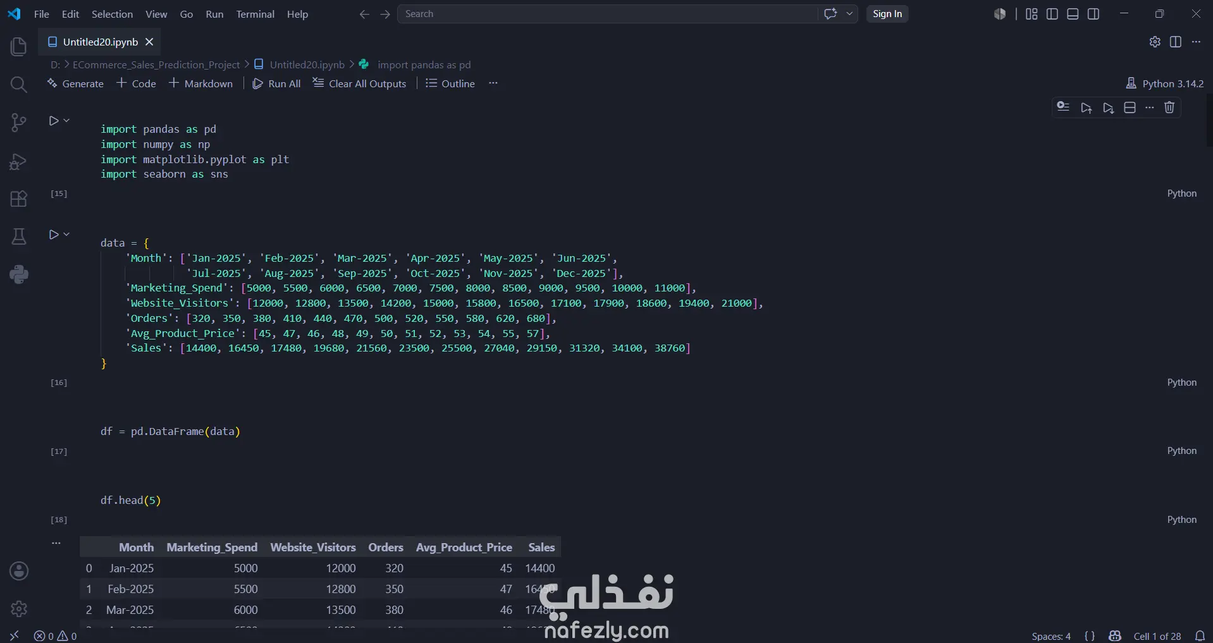Viewport: 1213px width, 643px height.
Task: Click Cell 1 of 28 in status bar
Action: pyautogui.click(x=1157, y=636)
